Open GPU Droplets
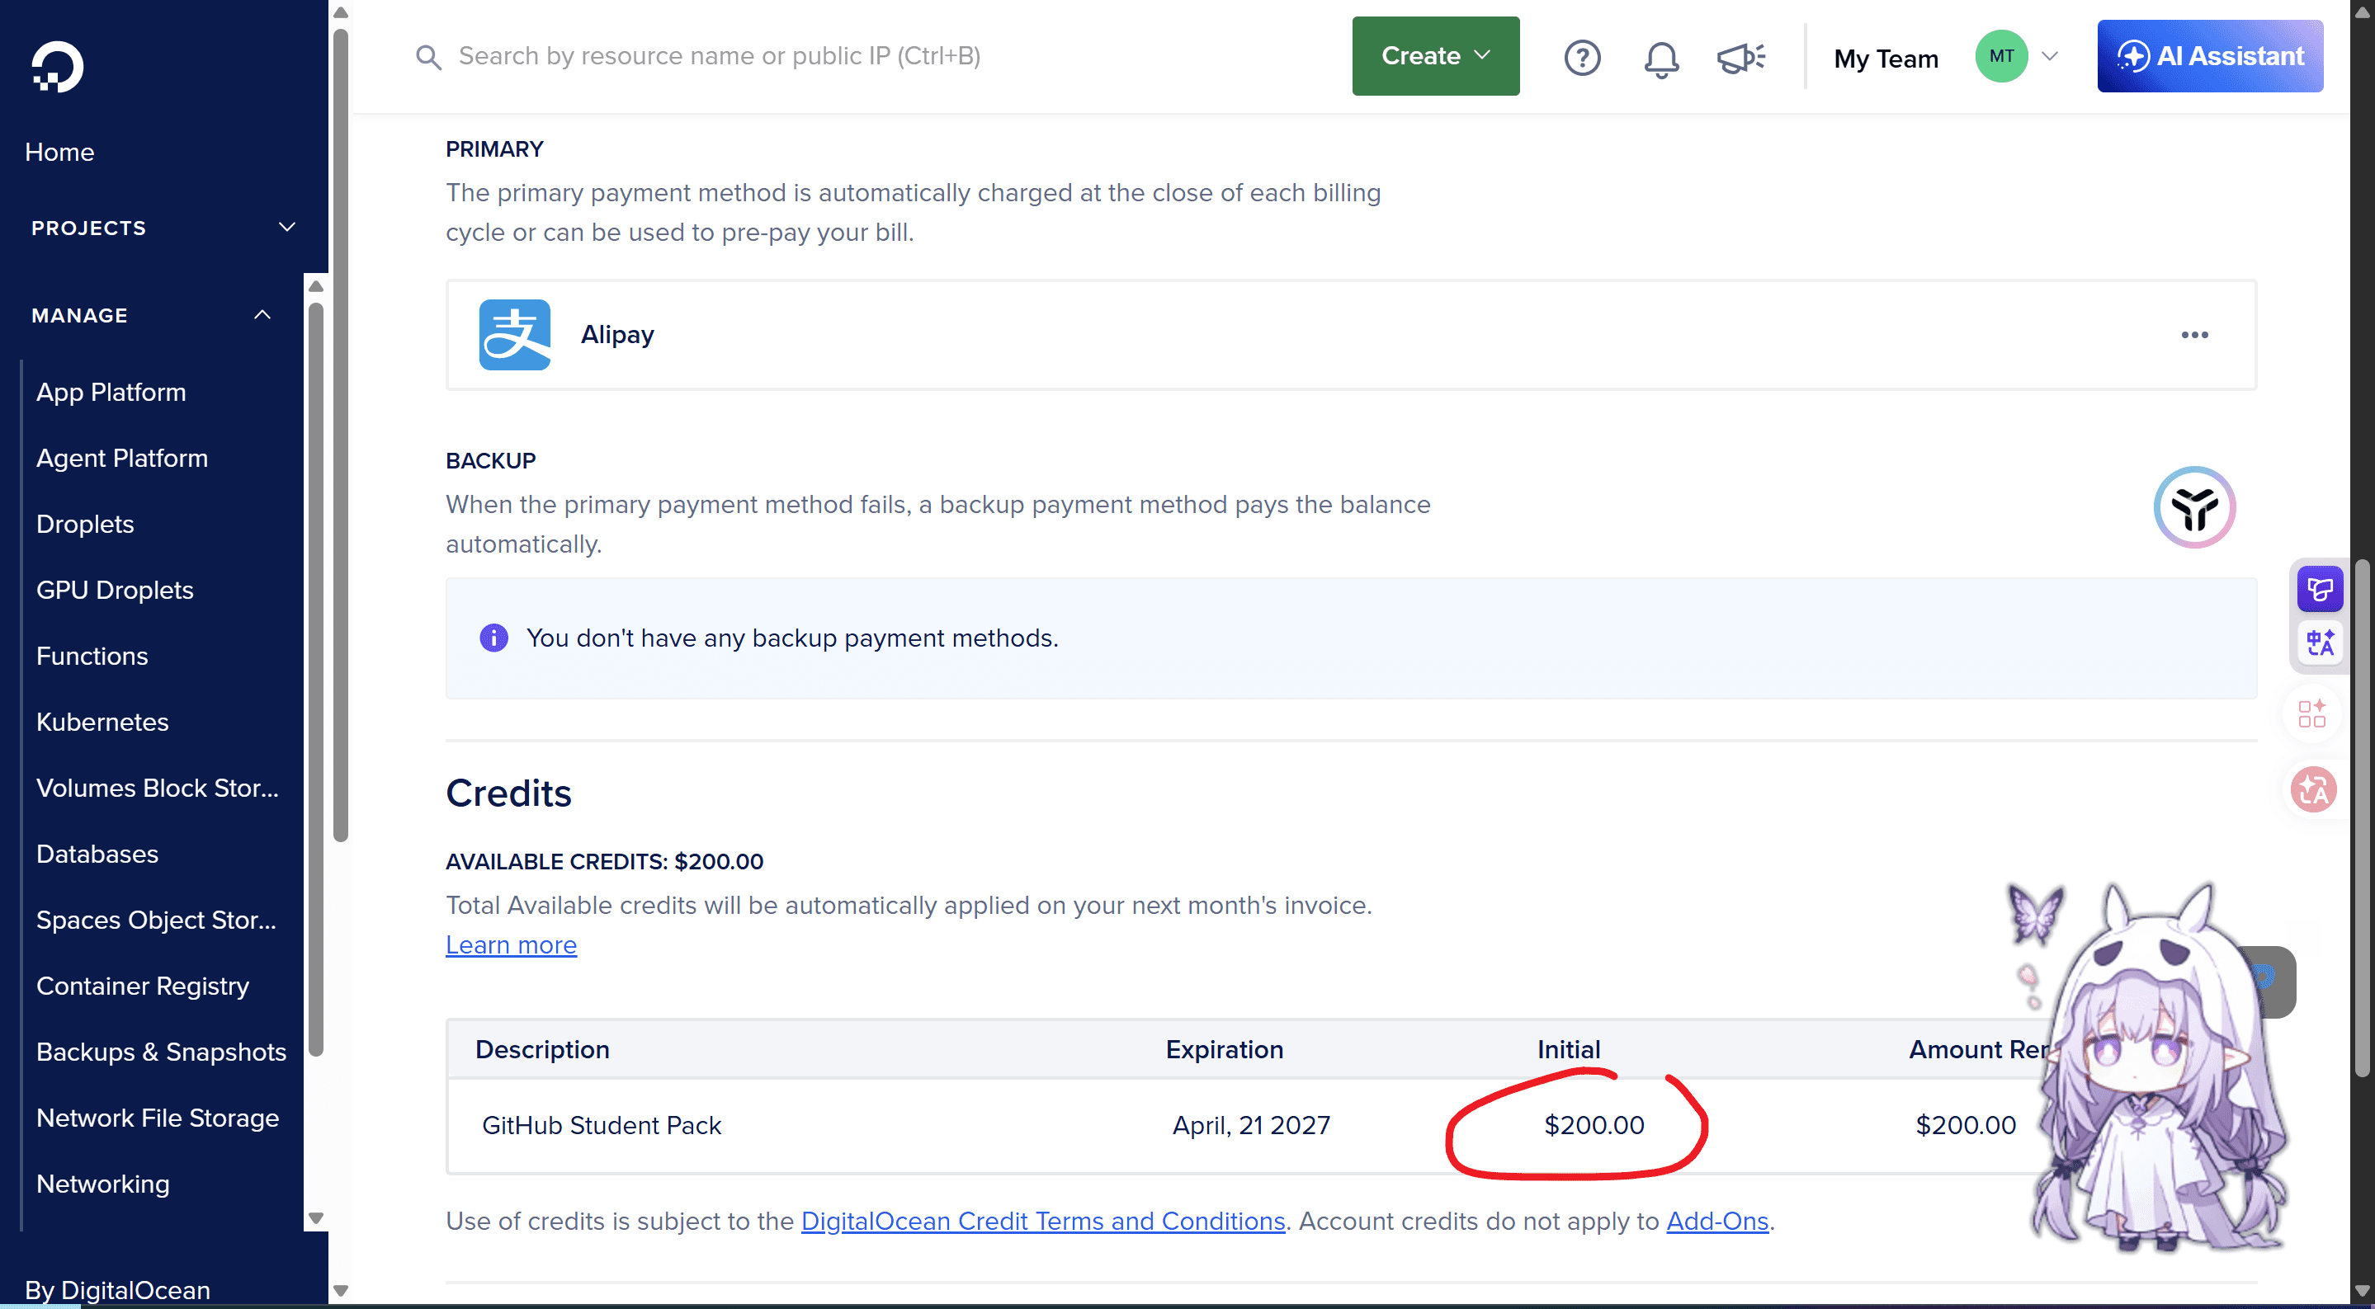Viewport: 2375px width, 1309px height. pyautogui.click(x=116, y=590)
